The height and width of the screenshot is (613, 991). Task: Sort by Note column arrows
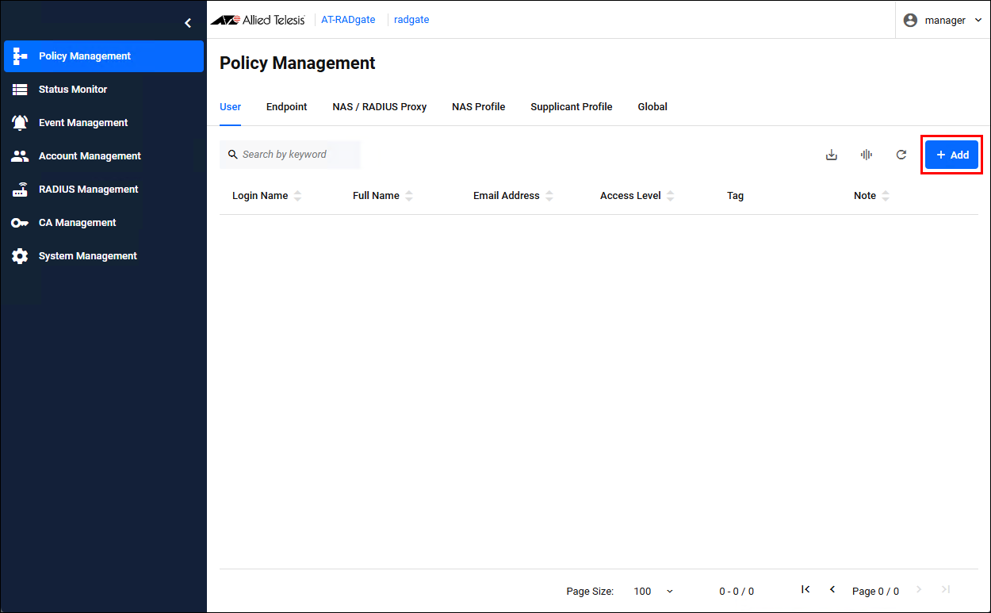[x=886, y=196]
